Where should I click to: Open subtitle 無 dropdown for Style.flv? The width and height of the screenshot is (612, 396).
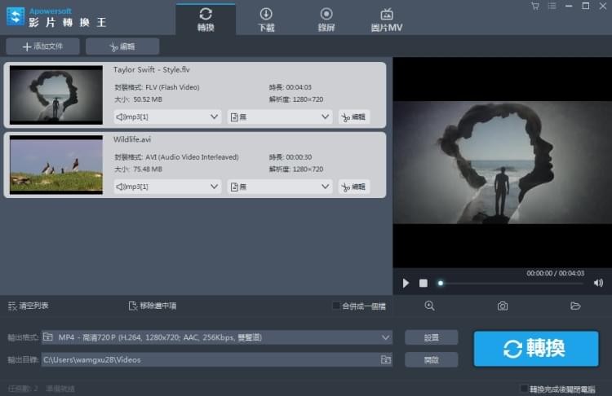point(280,117)
